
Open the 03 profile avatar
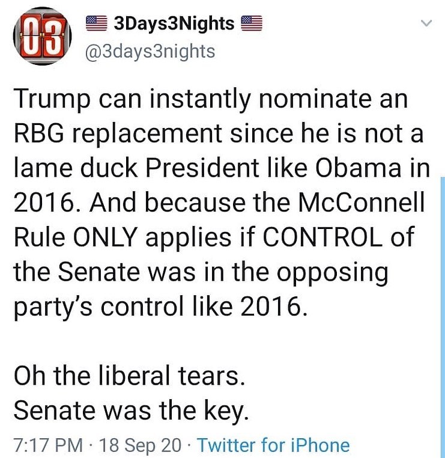(x=42, y=36)
